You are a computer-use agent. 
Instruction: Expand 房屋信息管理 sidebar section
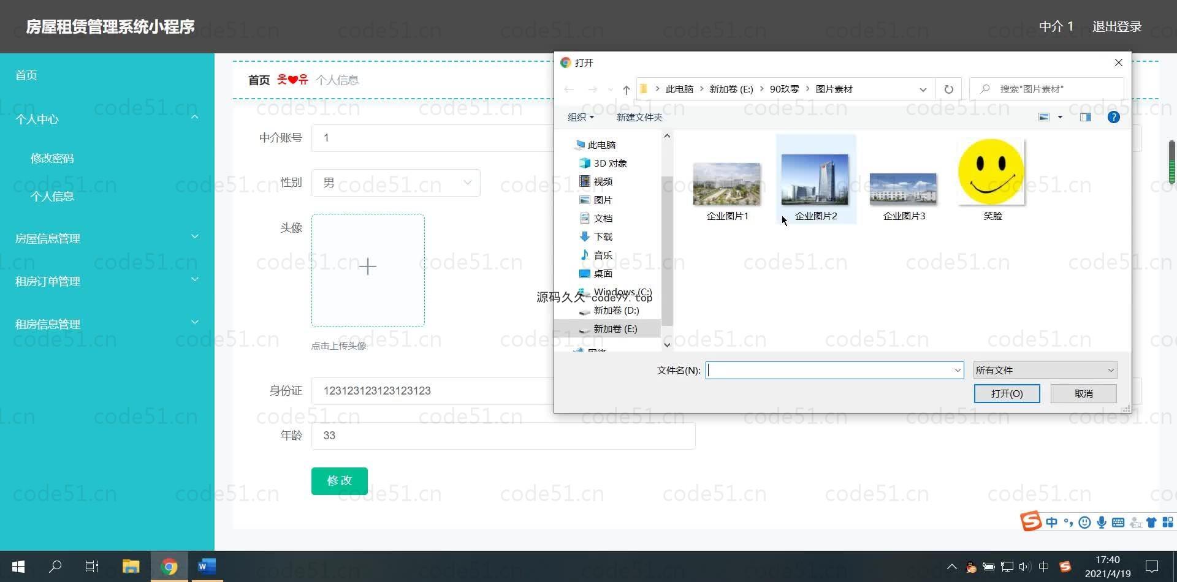(194, 236)
